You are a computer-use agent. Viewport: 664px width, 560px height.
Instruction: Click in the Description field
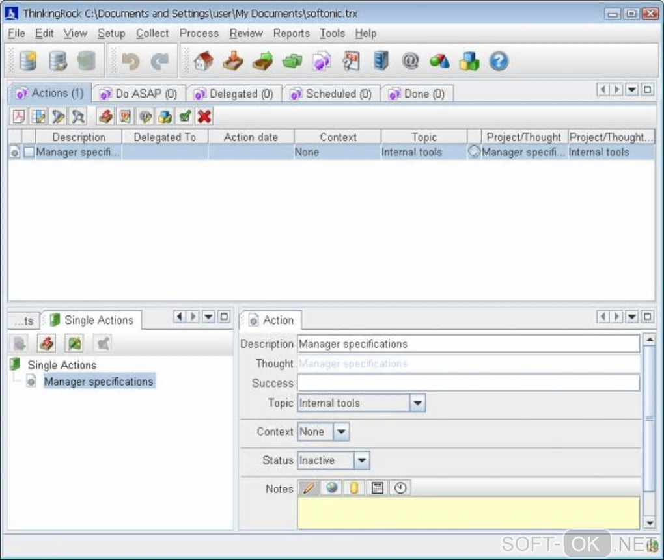pyautogui.click(x=468, y=344)
